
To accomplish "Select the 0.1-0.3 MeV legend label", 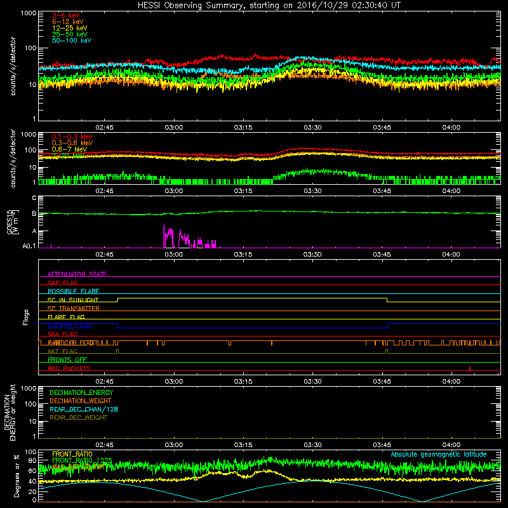I will pyautogui.click(x=72, y=137).
